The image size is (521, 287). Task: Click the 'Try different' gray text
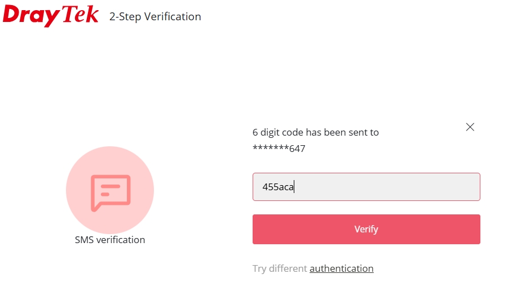(280, 268)
